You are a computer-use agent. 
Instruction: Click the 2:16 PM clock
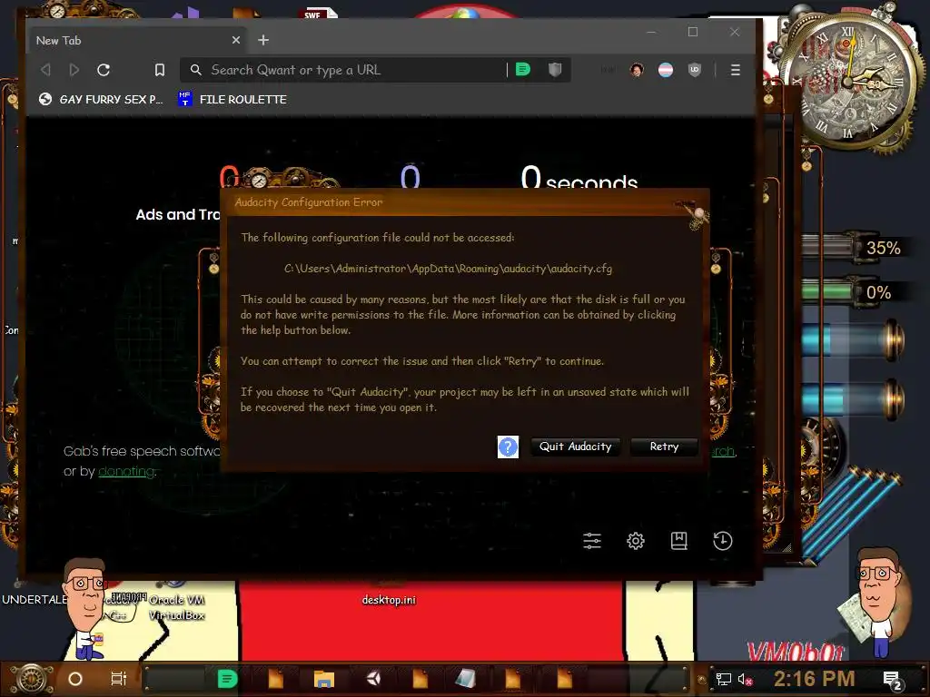[814, 679]
